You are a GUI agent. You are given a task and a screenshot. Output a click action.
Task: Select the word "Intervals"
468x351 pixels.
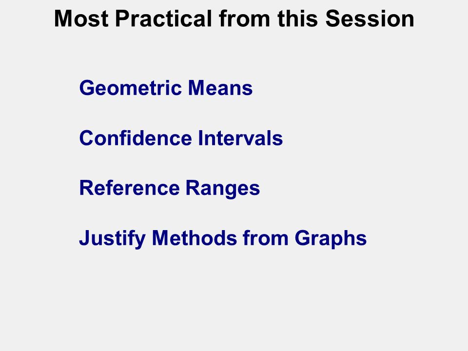[240, 138]
